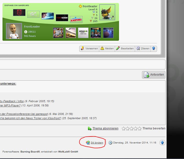Open the Stil ändern style dropdown
The width and height of the screenshot is (184, 159).
click(95, 142)
